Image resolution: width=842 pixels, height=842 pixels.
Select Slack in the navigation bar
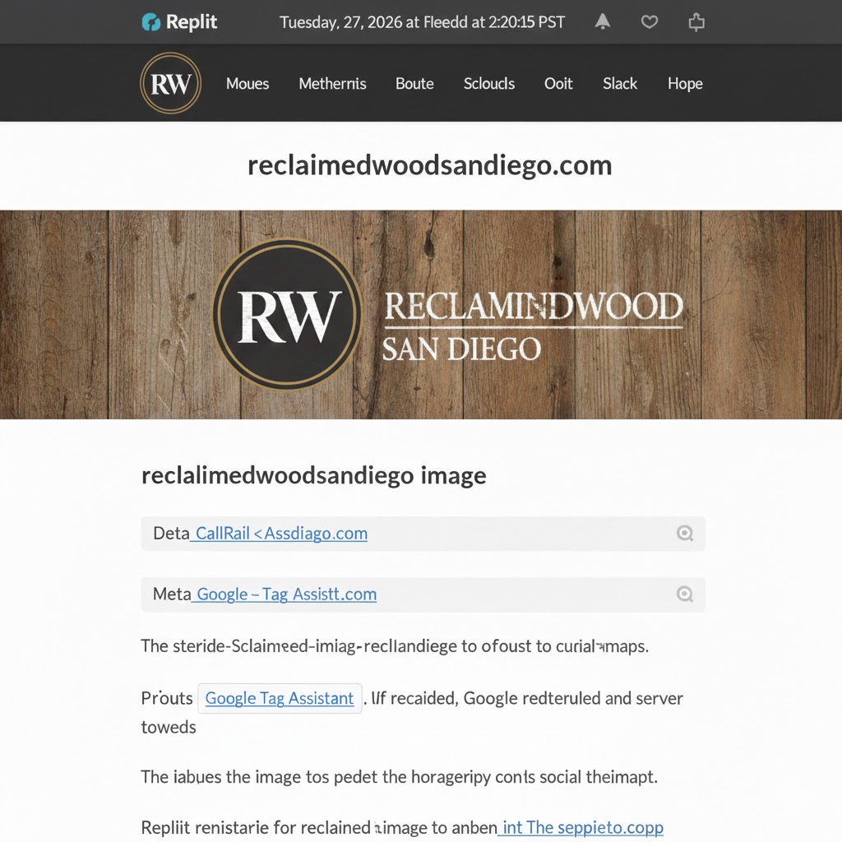coord(620,84)
